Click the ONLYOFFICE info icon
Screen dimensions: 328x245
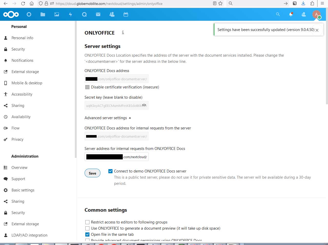123,32
